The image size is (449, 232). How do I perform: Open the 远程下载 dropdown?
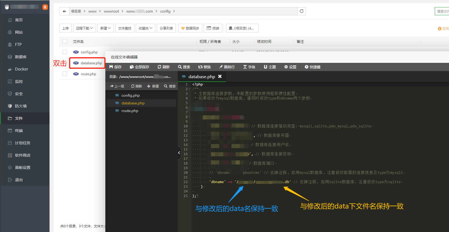click(84, 28)
